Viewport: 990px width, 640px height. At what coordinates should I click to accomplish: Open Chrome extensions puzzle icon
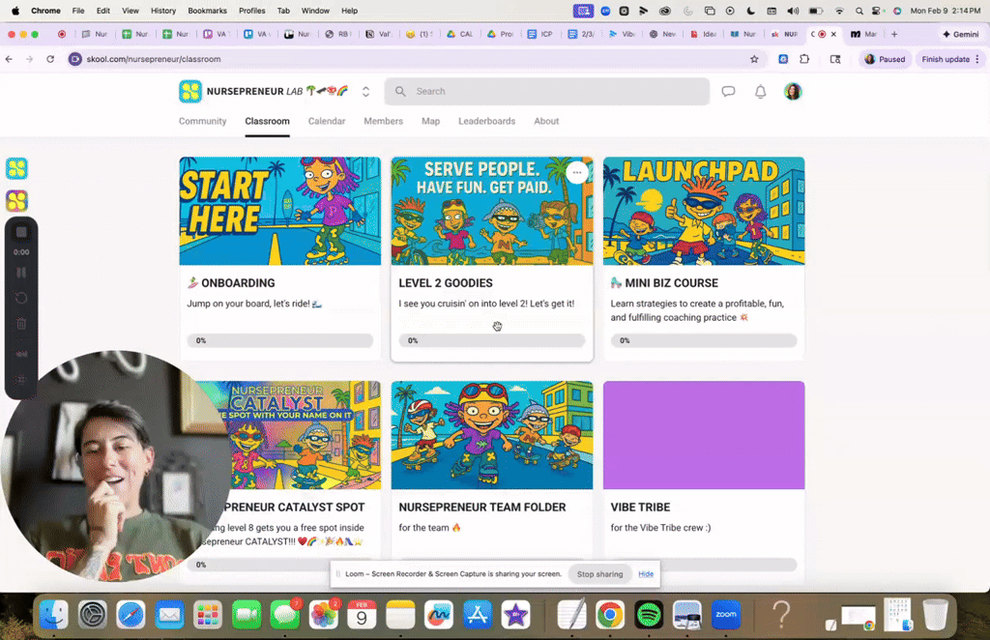(x=804, y=59)
